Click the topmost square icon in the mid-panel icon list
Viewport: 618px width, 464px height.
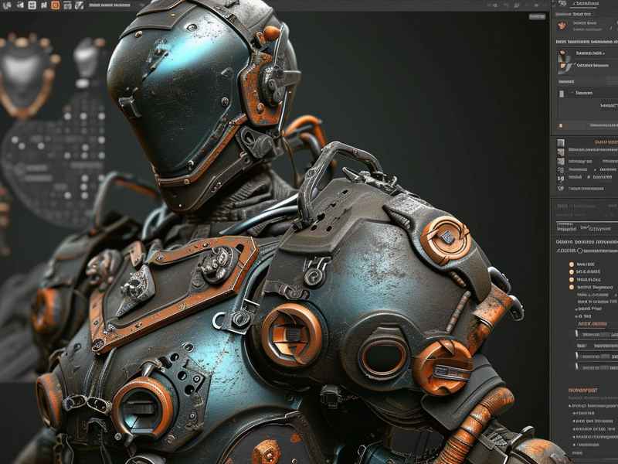click(561, 142)
